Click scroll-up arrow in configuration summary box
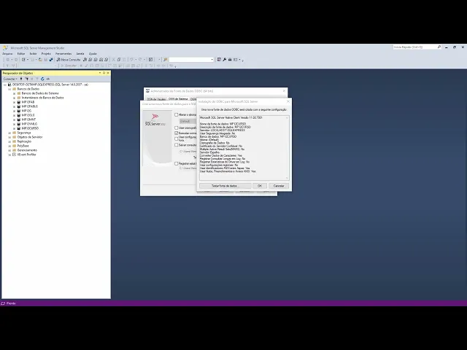The image size is (467, 350). [287, 118]
